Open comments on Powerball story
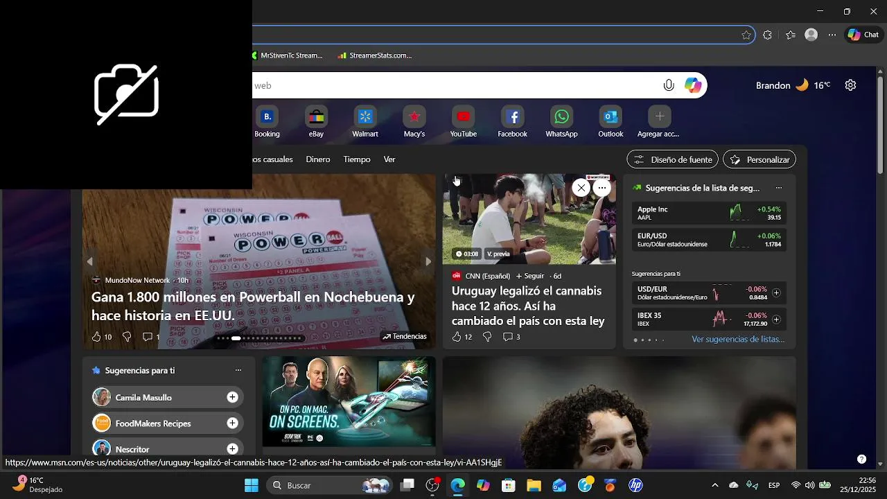Image resolution: width=887 pixels, height=499 pixels. (151, 337)
